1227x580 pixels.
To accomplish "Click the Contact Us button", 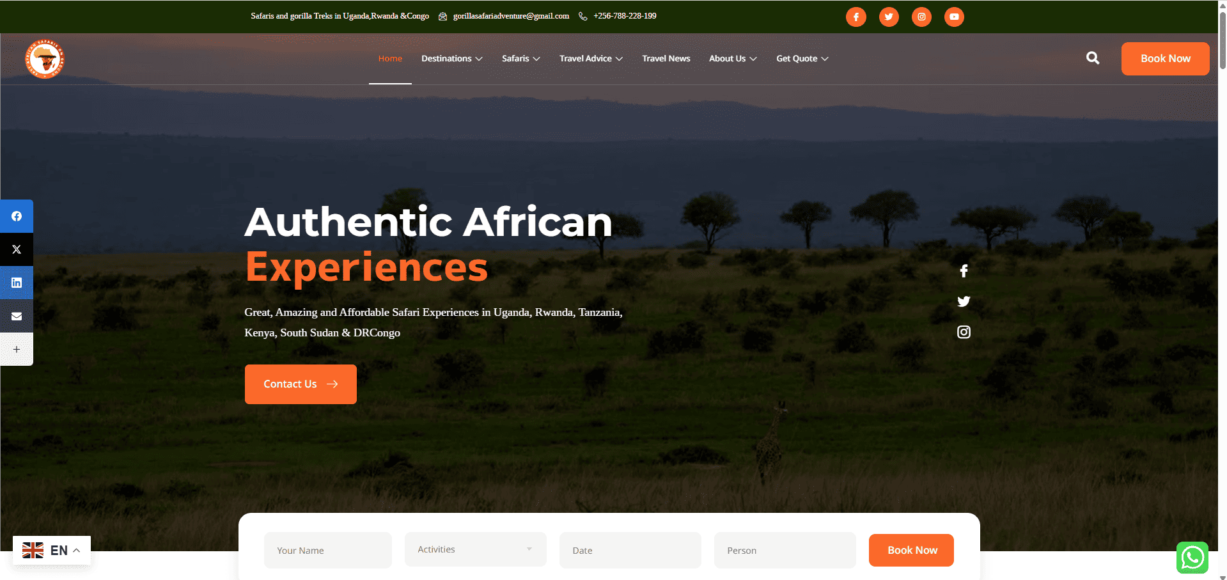I will click(301, 384).
